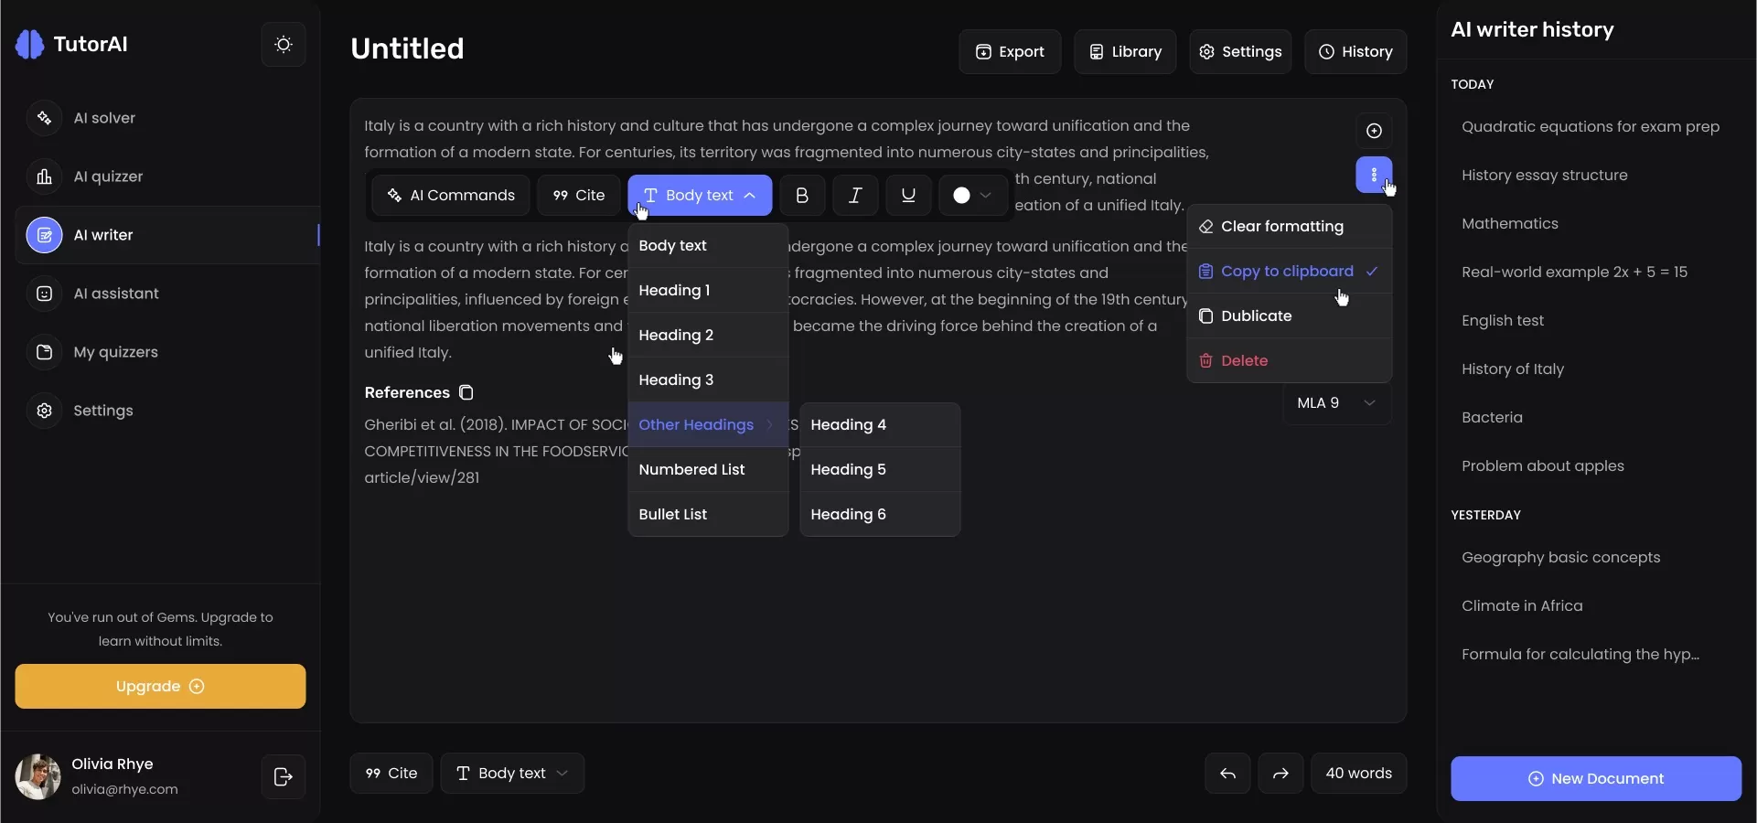
Task: Create a New Document
Action: [x=1595, y=779]
